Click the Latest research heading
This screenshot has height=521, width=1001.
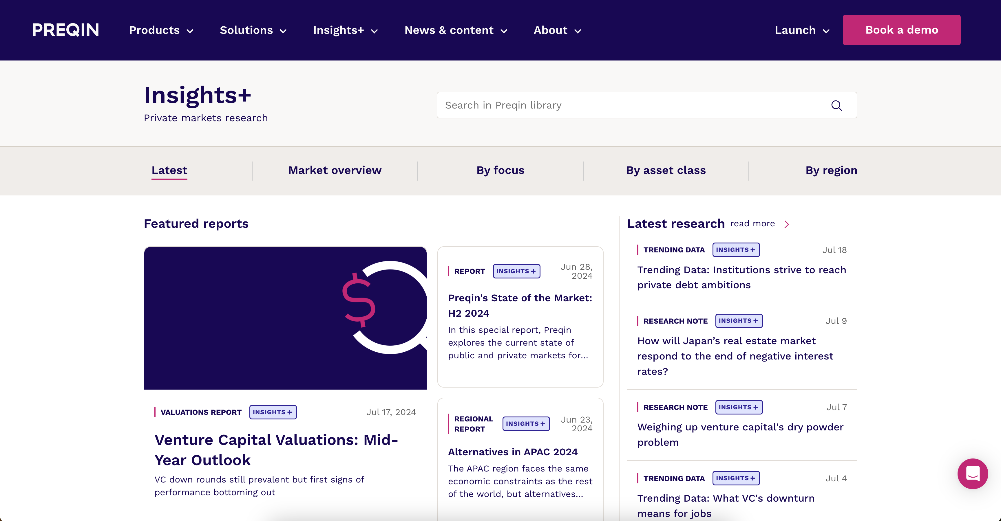coord(676,224)
